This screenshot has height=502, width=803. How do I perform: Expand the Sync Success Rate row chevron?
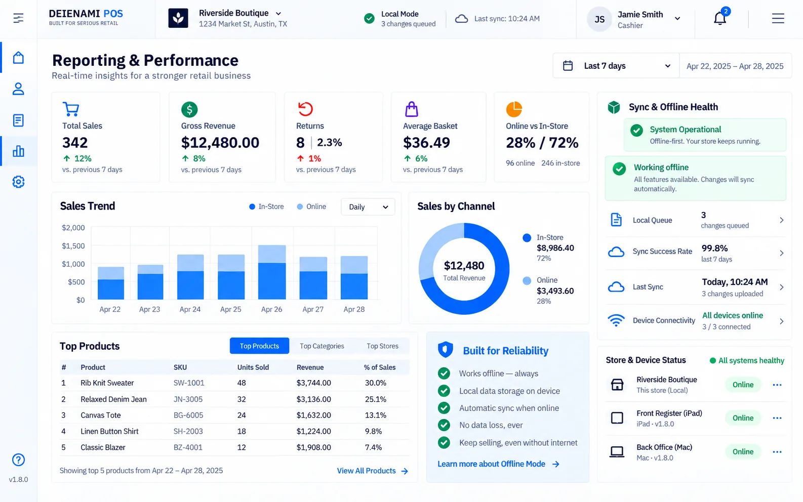[782, 253]
